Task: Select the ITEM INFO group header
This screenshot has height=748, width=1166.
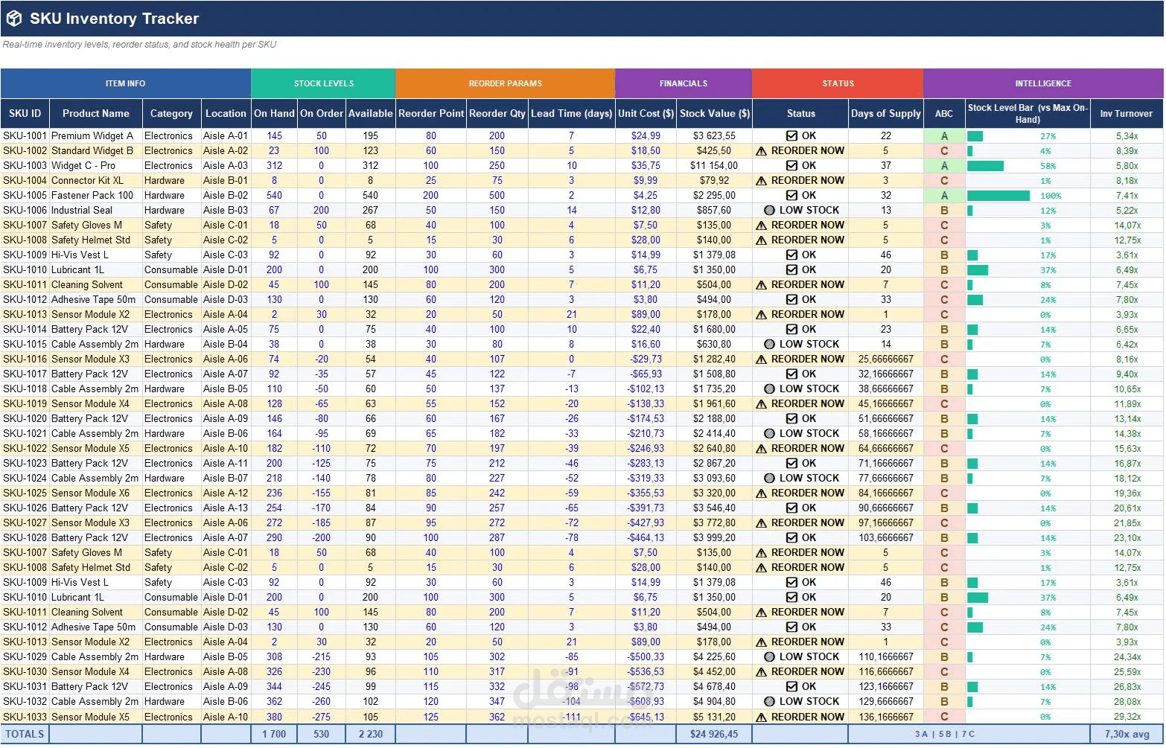Action: coord(126,83)
